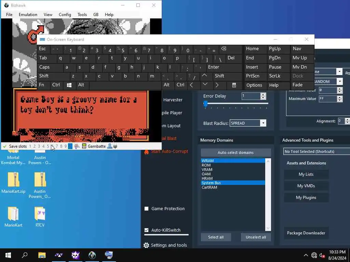The width and height of the screenshot is (350, 262).
Task: Uncheck the Auto-KillSwitch checkbox
Action: point(146,230)
